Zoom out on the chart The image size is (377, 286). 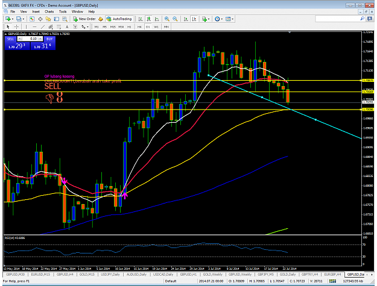[x=175, y=19]
